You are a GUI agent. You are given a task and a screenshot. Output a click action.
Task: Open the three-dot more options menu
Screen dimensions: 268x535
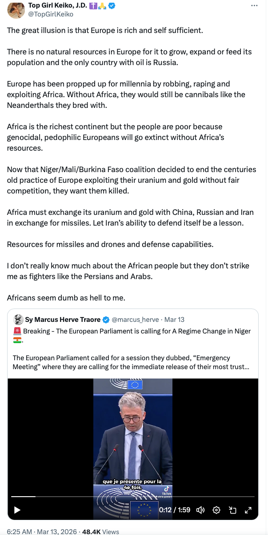coord(254,5)
